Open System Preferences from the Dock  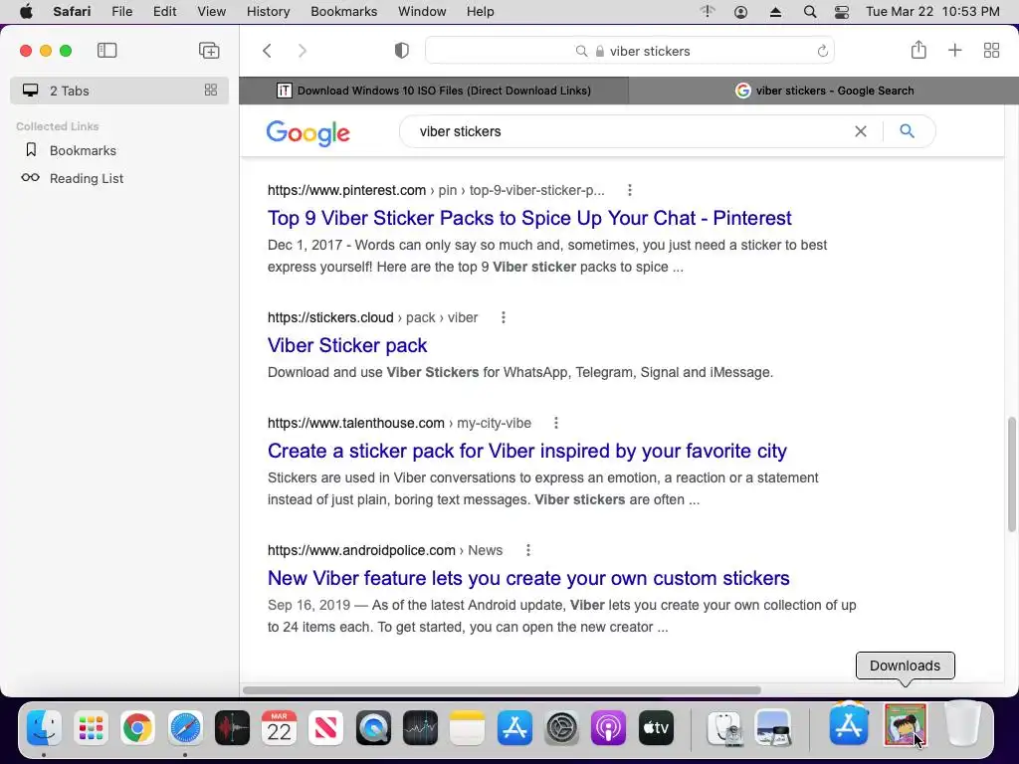pos(561,727)
